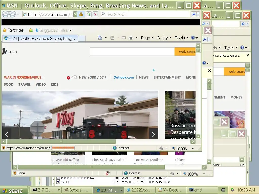Click the Live Search magnifier button
The height and width of the screenshot is (194, 259).
193,14
